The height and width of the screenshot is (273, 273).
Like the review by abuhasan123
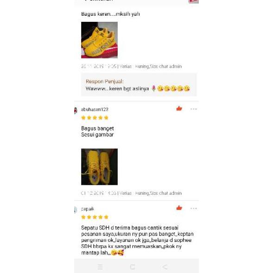pyautogui.click(x=179, y=108)
